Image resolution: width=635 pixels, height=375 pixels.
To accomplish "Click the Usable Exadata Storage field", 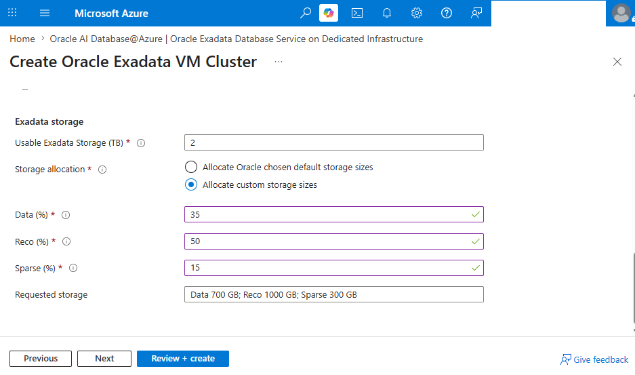I will tap(333, 142).
